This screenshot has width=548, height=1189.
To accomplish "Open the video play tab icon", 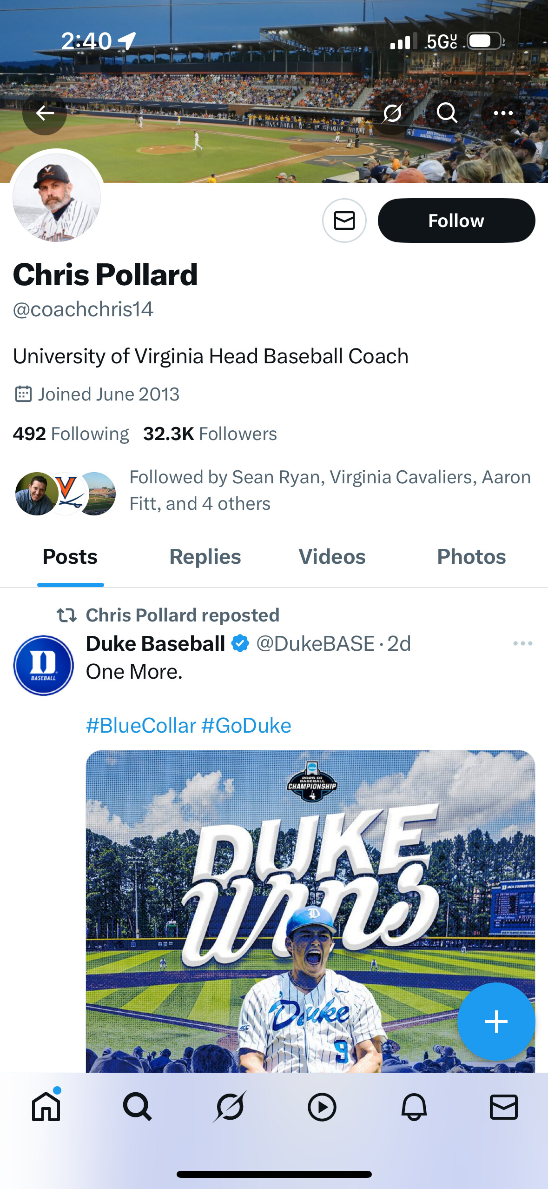I will click(322, 1107).
